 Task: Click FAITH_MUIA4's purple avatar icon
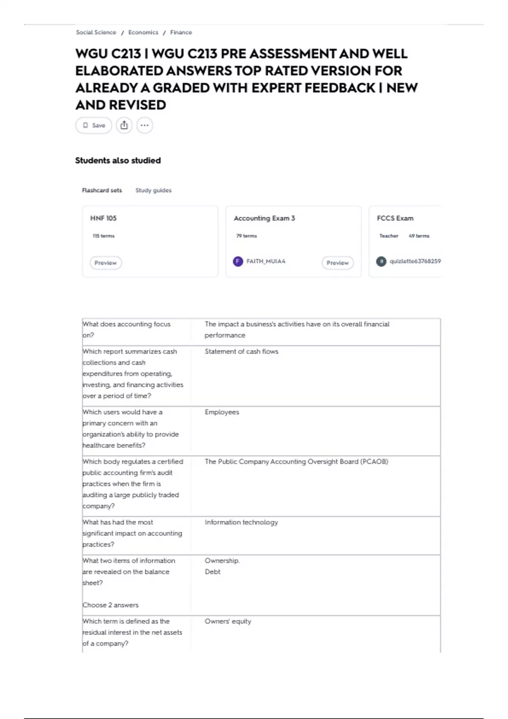(238, 261)
